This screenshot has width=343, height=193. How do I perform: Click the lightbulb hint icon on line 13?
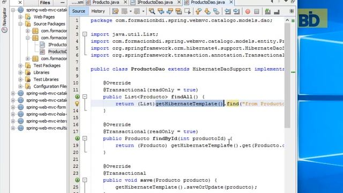pos(77,103)
